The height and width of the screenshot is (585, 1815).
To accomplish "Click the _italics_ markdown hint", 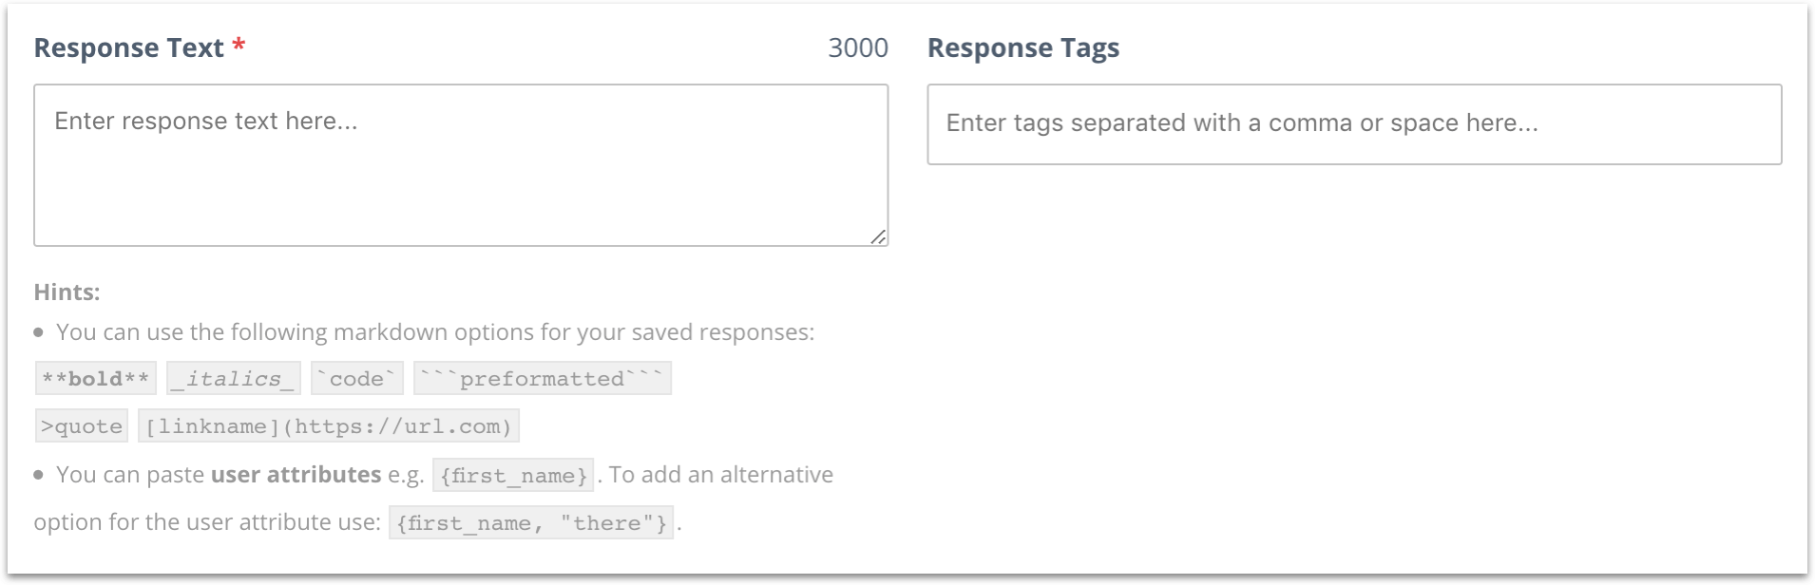I will (234, 378).
